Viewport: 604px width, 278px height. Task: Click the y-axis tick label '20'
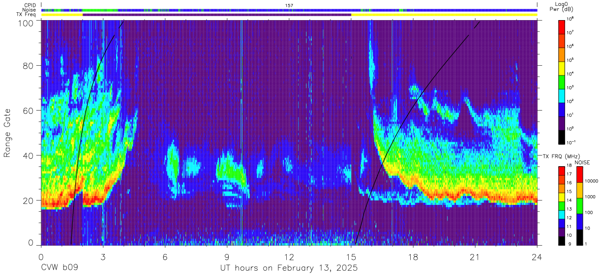28,201
